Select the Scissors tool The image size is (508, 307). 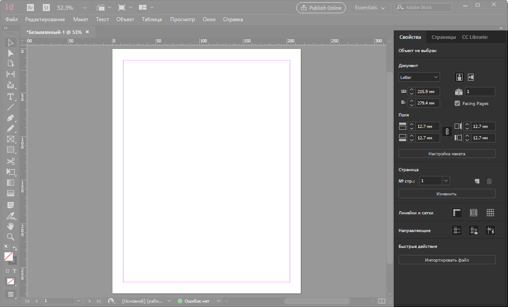pos(11,161)
